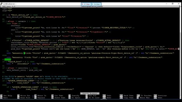Click the Replace shortcut label
The width and height of the screenshot is (182, 102).
(41, 98)
